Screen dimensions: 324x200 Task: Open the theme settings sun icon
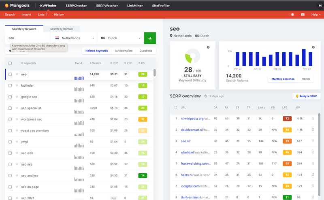tap(292, 15)
